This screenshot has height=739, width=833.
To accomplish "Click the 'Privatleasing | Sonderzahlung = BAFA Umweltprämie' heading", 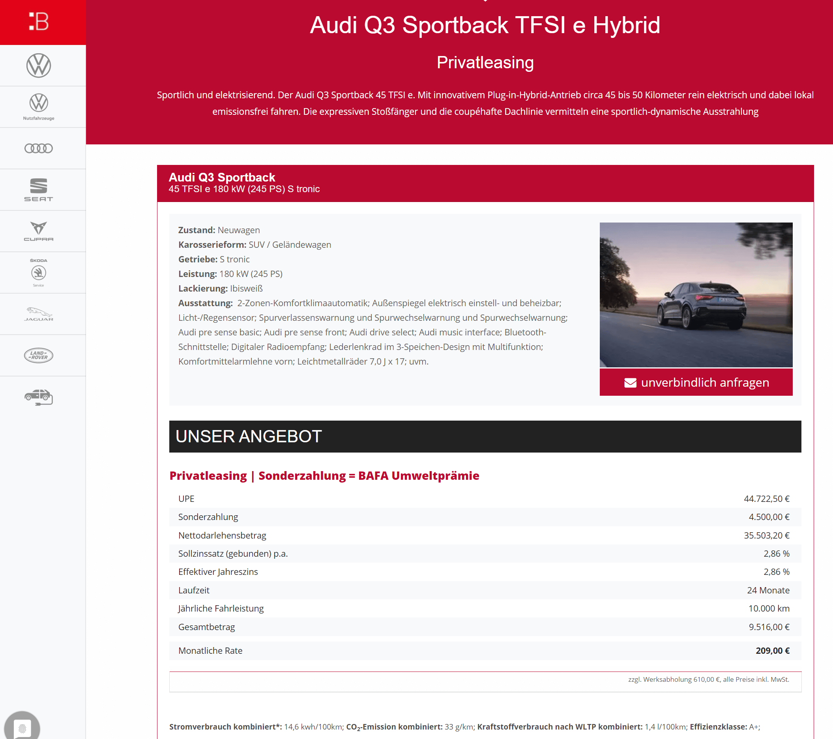I will point(324,475).
